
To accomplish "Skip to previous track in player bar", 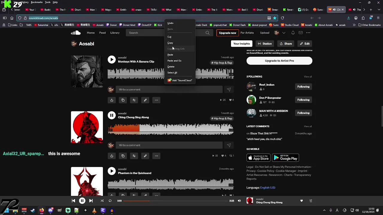I will (73, 201).
